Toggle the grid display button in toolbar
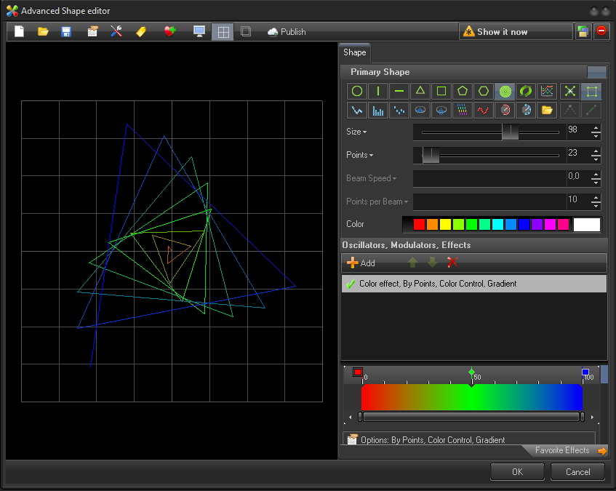The width and height of the screenshot is (616, 491). click(223, 31)
